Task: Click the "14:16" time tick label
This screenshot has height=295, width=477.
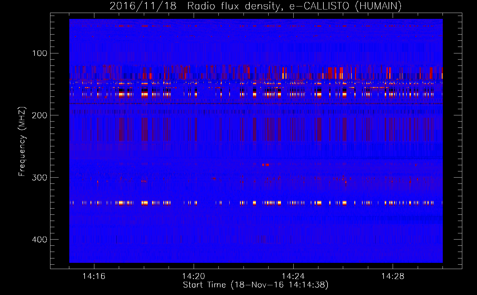Action: [94, 276]
